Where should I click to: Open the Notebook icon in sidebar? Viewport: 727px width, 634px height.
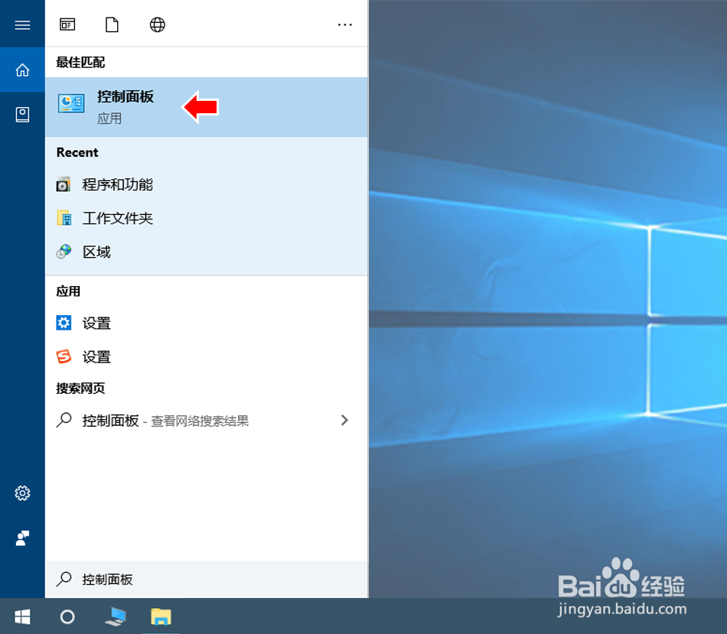click(x=22, y=115)
